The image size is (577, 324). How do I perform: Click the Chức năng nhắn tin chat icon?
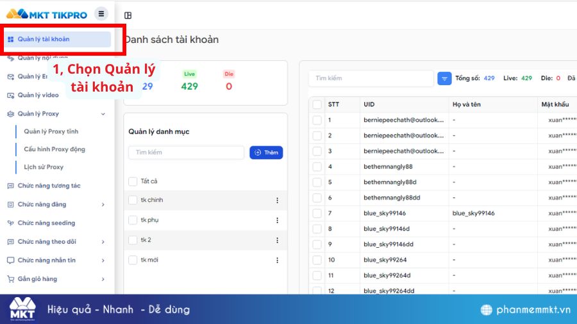coord(11,261)
